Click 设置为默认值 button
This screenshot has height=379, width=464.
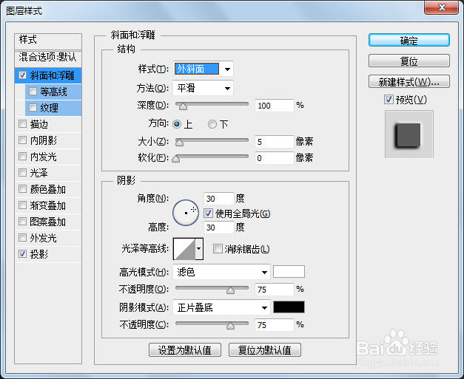(x=185, y=350)
